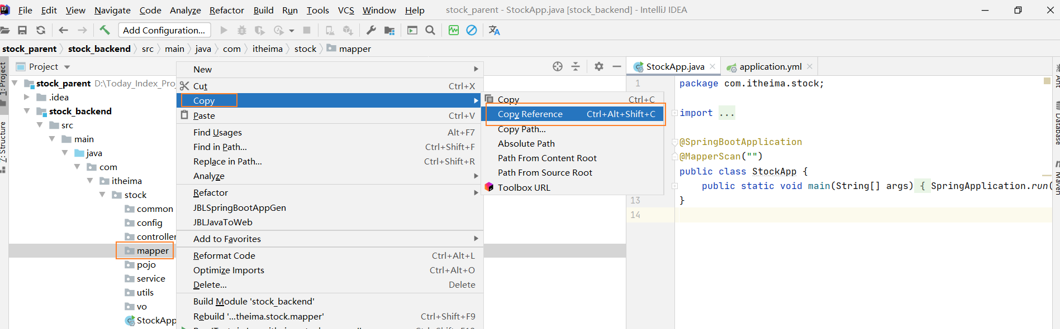This screenshot has width=1060, height=329.
Task: Click Collapse All icon in Project panel
Action: (x=576, y=66)
